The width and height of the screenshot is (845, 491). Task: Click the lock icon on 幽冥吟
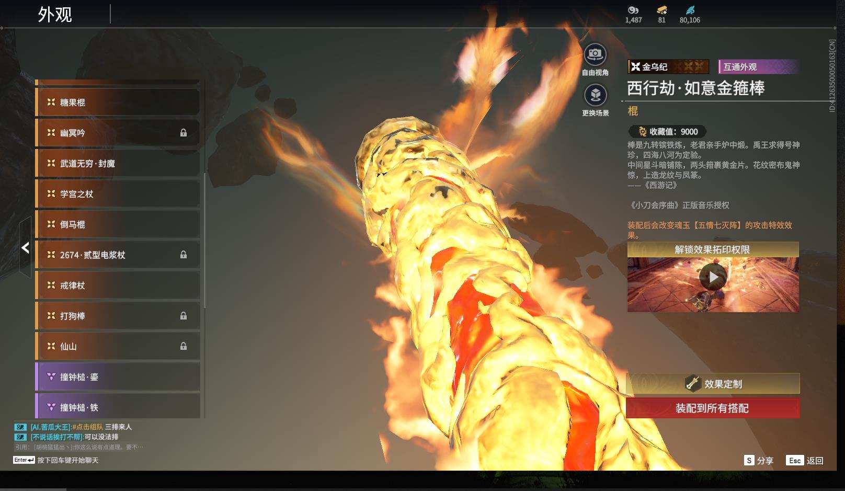click(x=184, y=133)
